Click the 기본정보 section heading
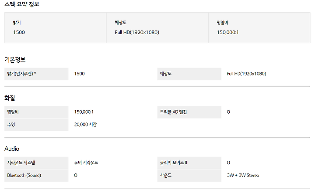The image size is (315, 190). (15, 60)
